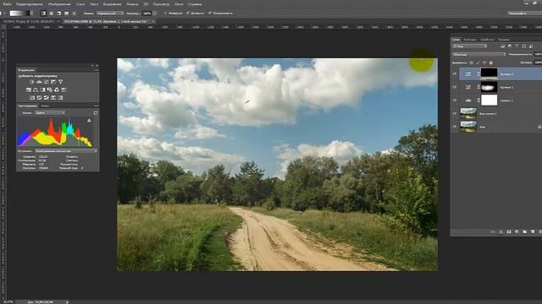Click the gradient preview swatch in options bar
Screen dimensions: 542x304
19,14
